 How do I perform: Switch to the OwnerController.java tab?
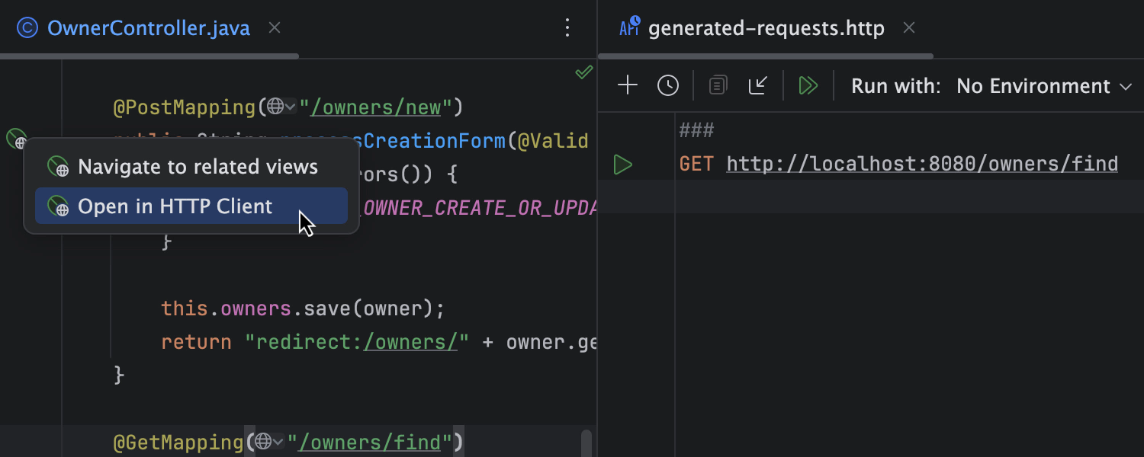pyautogui.click(x=148, y=28)
